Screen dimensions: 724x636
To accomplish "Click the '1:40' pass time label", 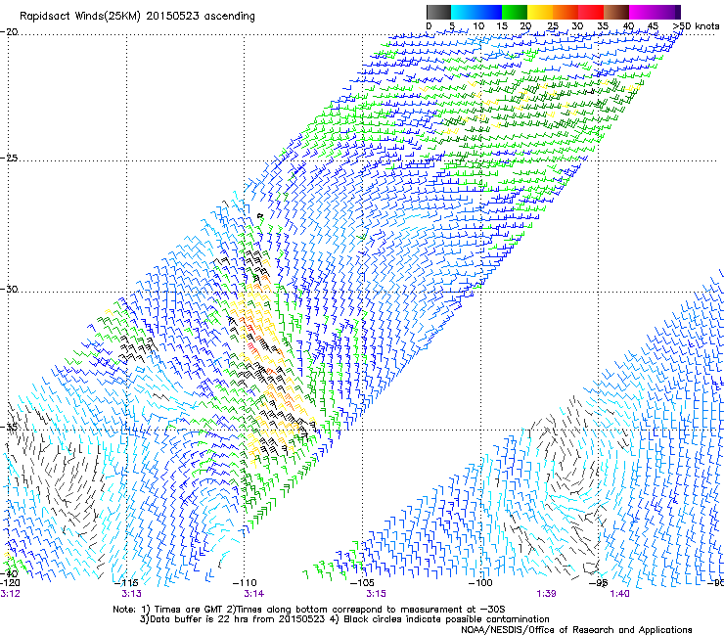I will click(619, 594).
